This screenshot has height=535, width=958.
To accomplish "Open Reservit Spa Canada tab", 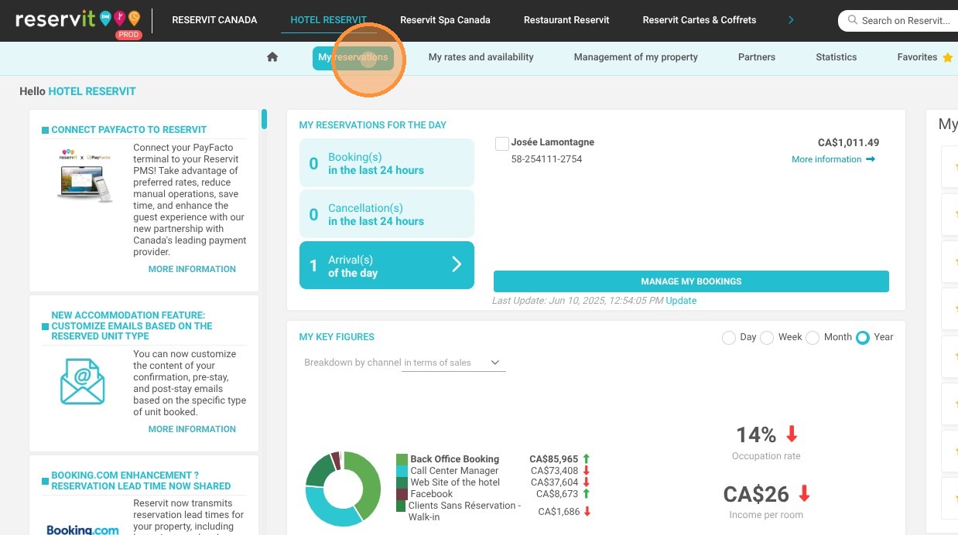I will click(x=445, y=20).
